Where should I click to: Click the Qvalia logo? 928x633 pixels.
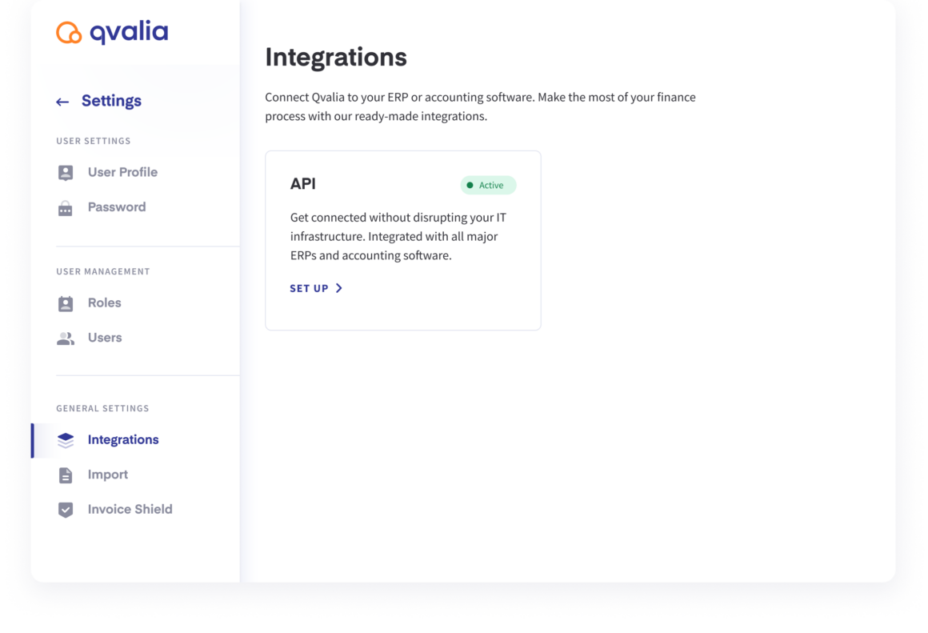coord(112,33)
